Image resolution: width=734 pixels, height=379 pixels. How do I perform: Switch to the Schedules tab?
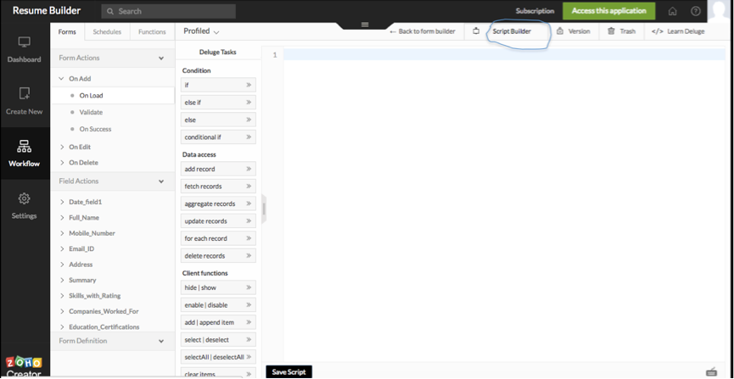point(107,32)
